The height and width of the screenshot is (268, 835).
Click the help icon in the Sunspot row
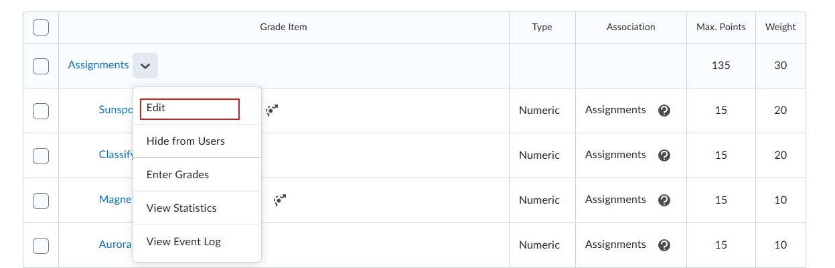click(x=664, y=111)
